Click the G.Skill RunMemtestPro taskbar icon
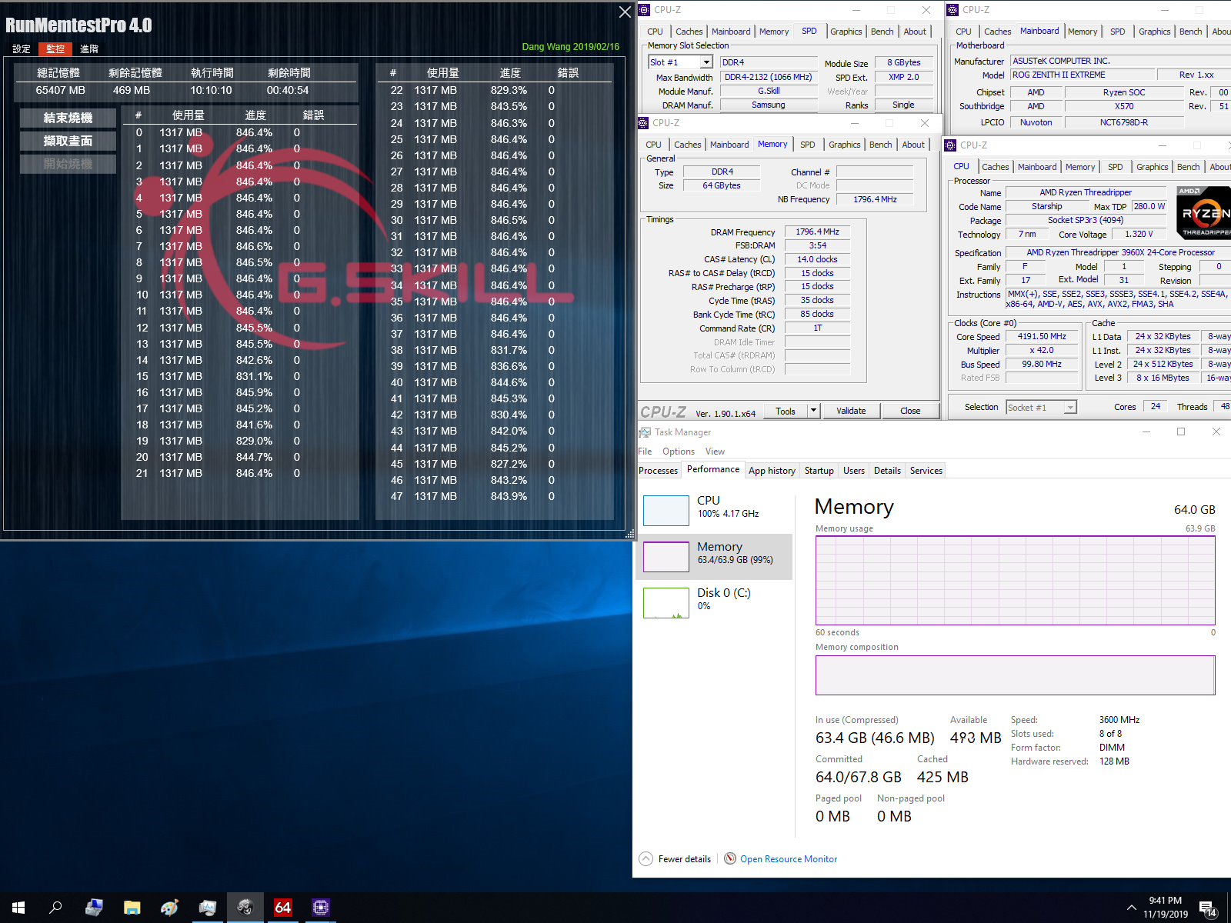 tap(245, 908)
